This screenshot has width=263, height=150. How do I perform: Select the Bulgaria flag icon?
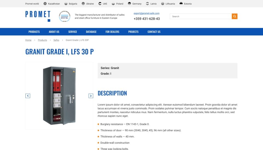66,4
